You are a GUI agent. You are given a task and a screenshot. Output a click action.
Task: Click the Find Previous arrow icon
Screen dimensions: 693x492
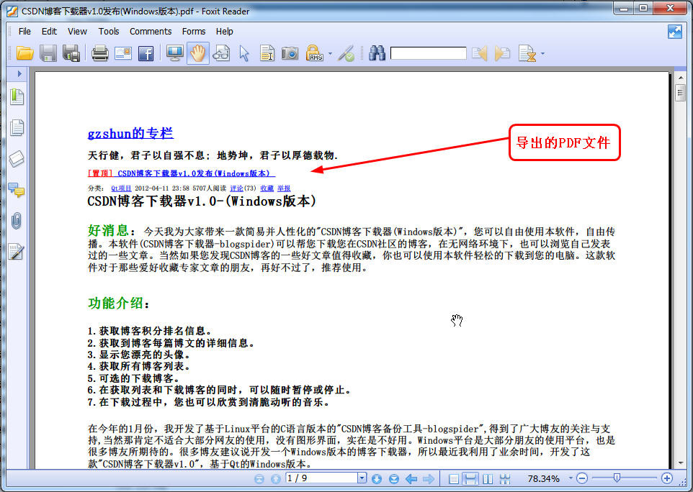click(480, 53)
